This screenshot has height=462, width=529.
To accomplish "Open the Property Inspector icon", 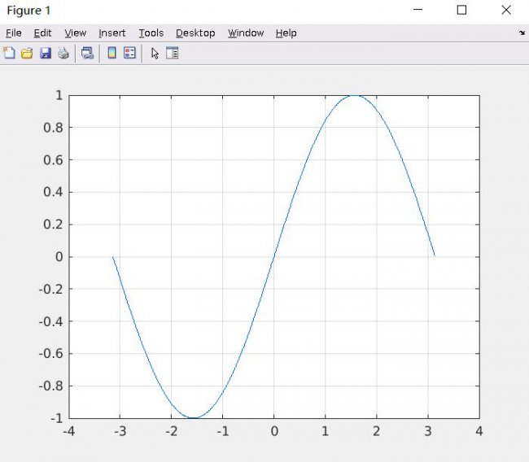I will 172,53.
